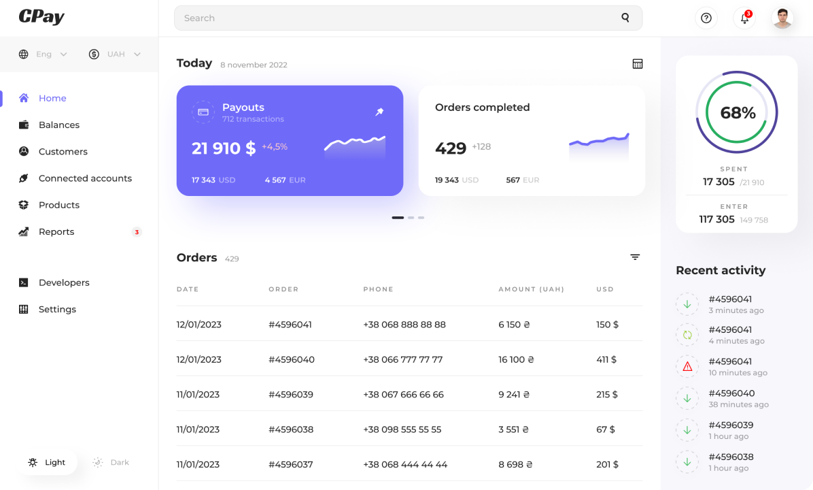The height and width of the screenshot is (490, 813).
Task: Click arrow icon for #4596038 activity
Action: point(687,462)
